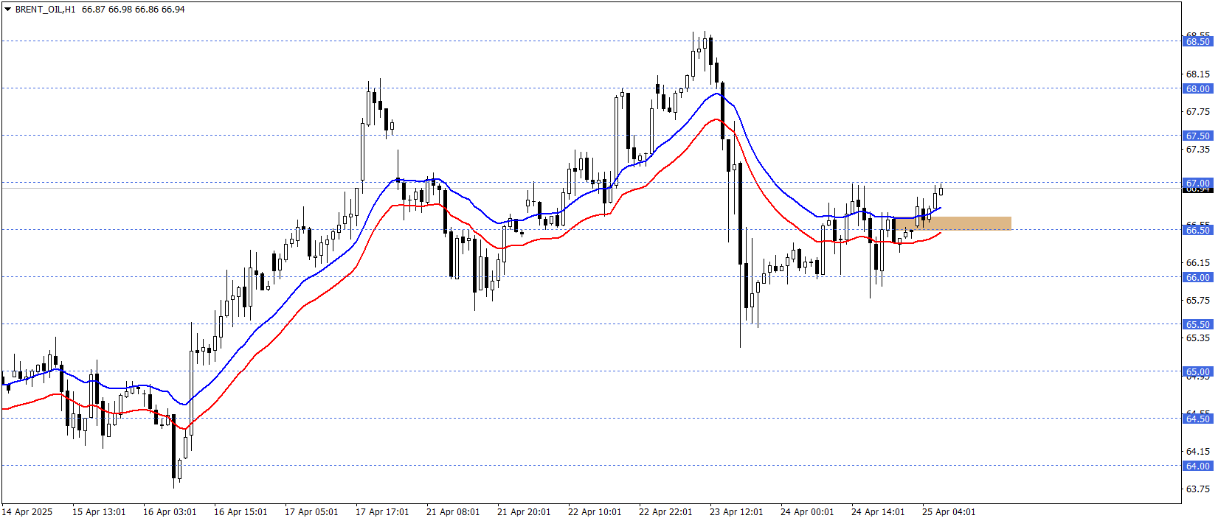Select the orange rectangle zone near 66.50
This screenshot has height=521, width=1218.
click(952, 223)
